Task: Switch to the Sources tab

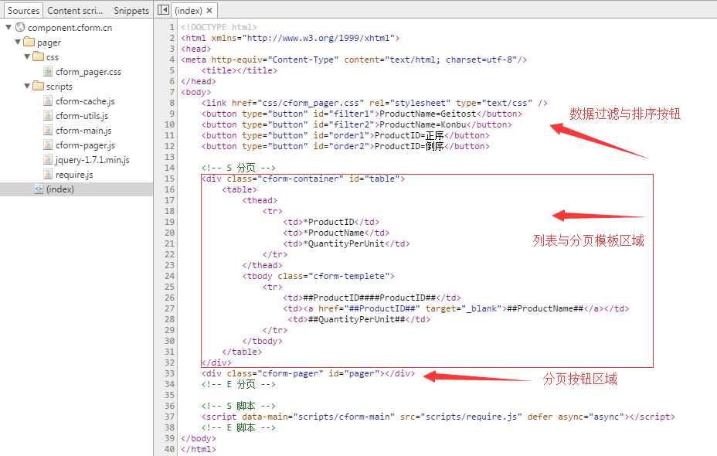Action: click(23, 10)
